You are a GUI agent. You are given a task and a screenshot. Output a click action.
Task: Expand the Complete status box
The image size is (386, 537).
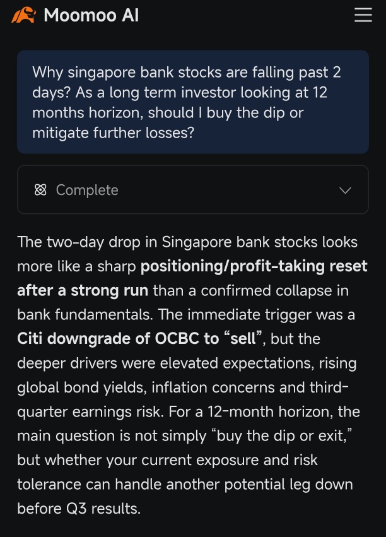[x=193, y=190]
